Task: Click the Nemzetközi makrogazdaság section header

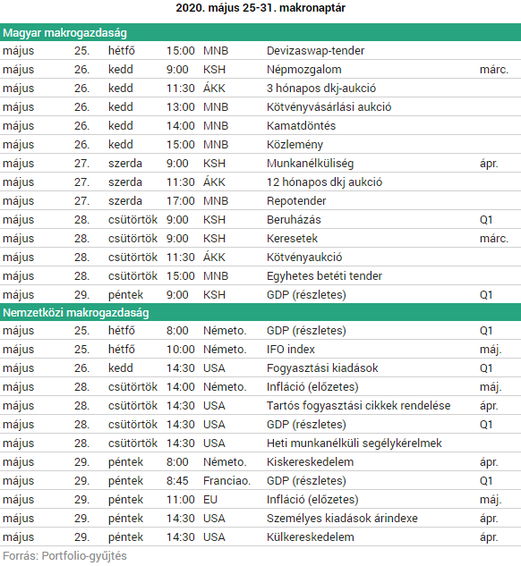Action: [x=260, y=312]
